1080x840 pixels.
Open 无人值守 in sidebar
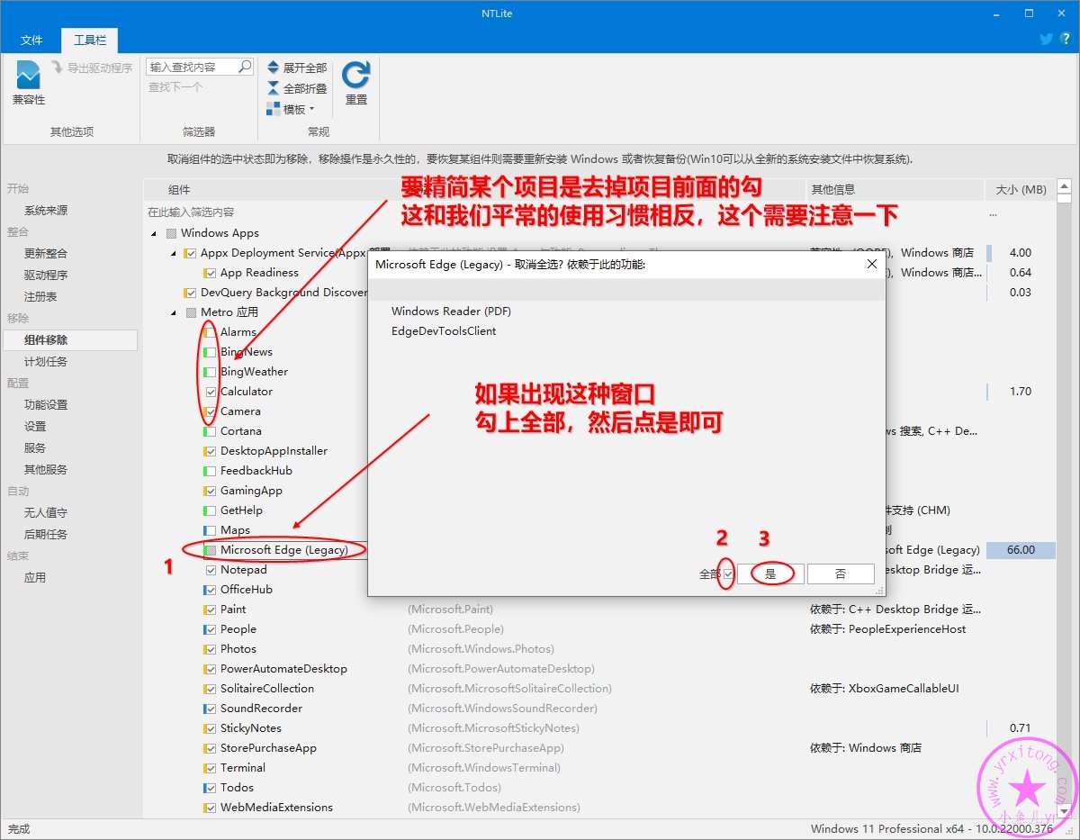[x=46, y=512]
